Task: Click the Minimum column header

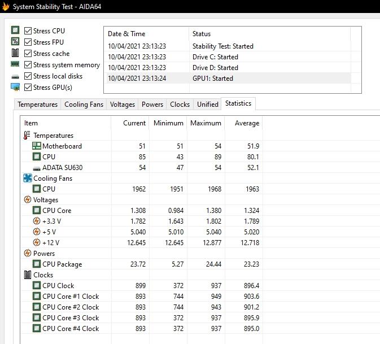Action: click(168, 123)
